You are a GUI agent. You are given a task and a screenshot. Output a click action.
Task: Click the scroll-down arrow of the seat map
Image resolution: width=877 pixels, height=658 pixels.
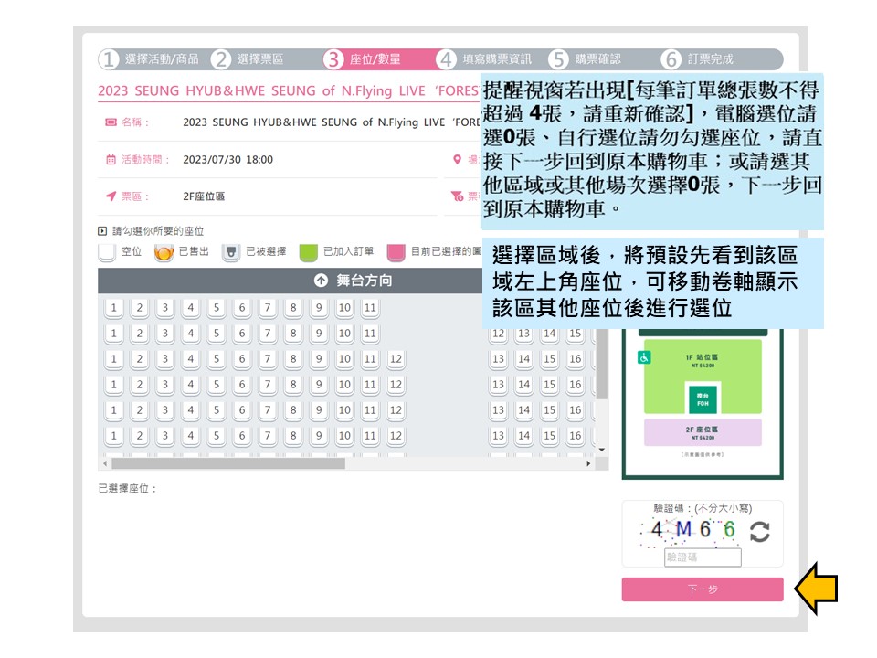602,450
